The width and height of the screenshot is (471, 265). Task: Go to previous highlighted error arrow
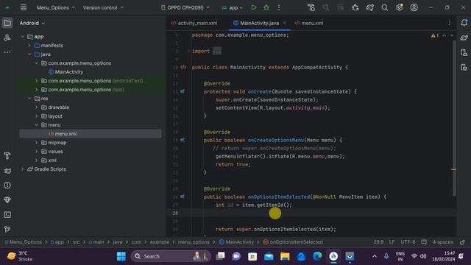(445, 35)
